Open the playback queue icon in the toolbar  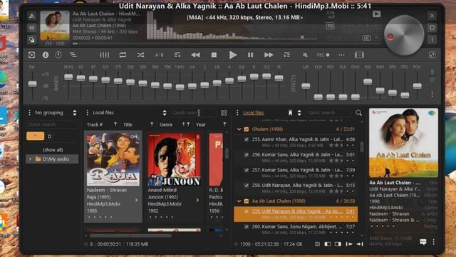point(73,55)
